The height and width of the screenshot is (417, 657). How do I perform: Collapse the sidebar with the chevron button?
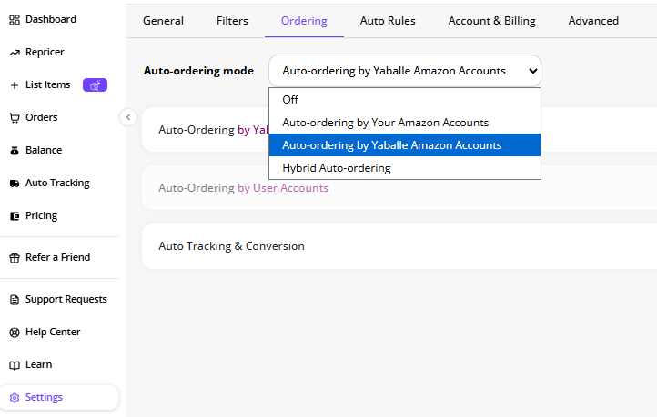point(128,117)
